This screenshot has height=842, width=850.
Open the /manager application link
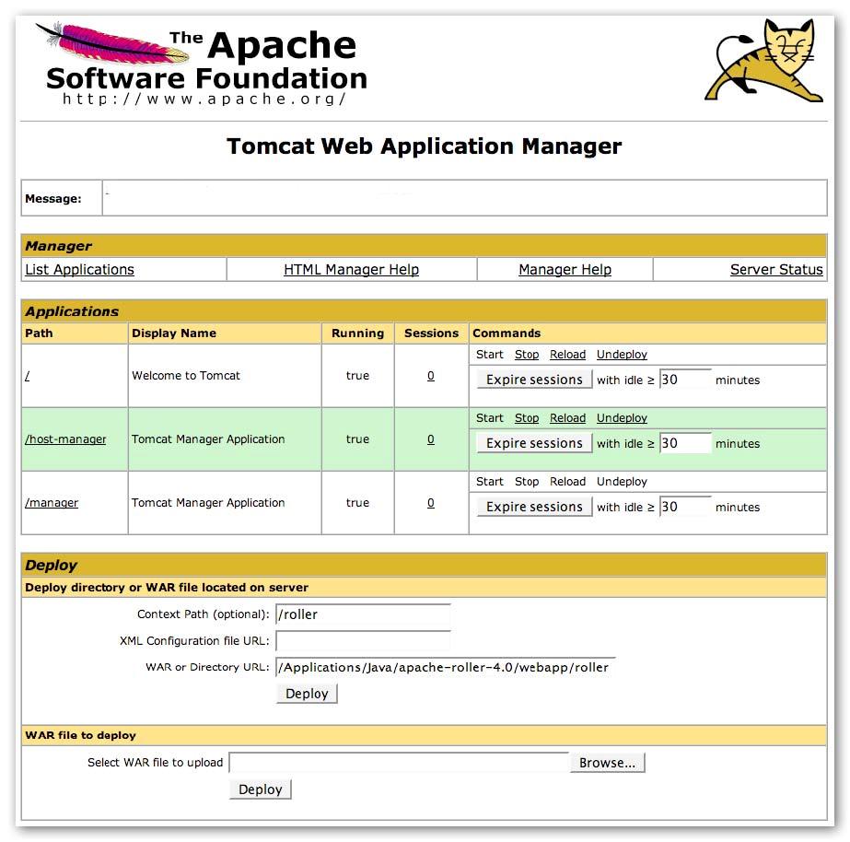52,503
